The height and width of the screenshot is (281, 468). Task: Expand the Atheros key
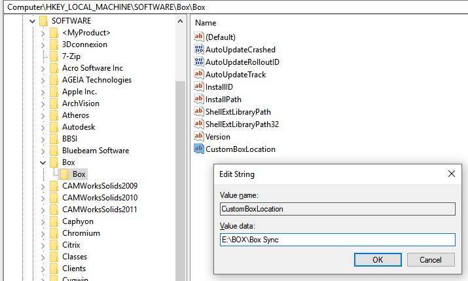click(x=43, y=116)
